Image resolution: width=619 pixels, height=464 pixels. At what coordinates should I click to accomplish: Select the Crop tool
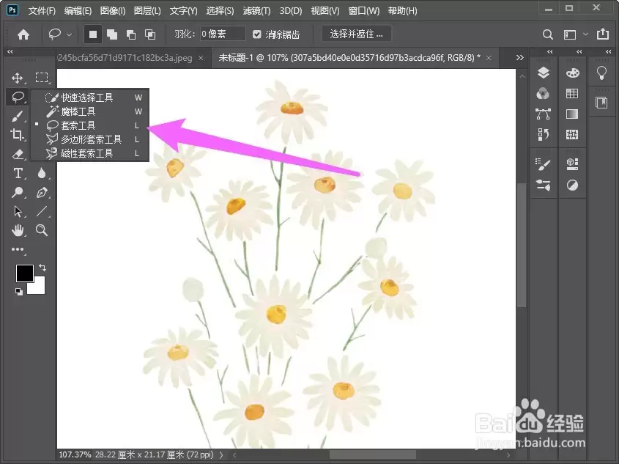click(x=18, y=135)
